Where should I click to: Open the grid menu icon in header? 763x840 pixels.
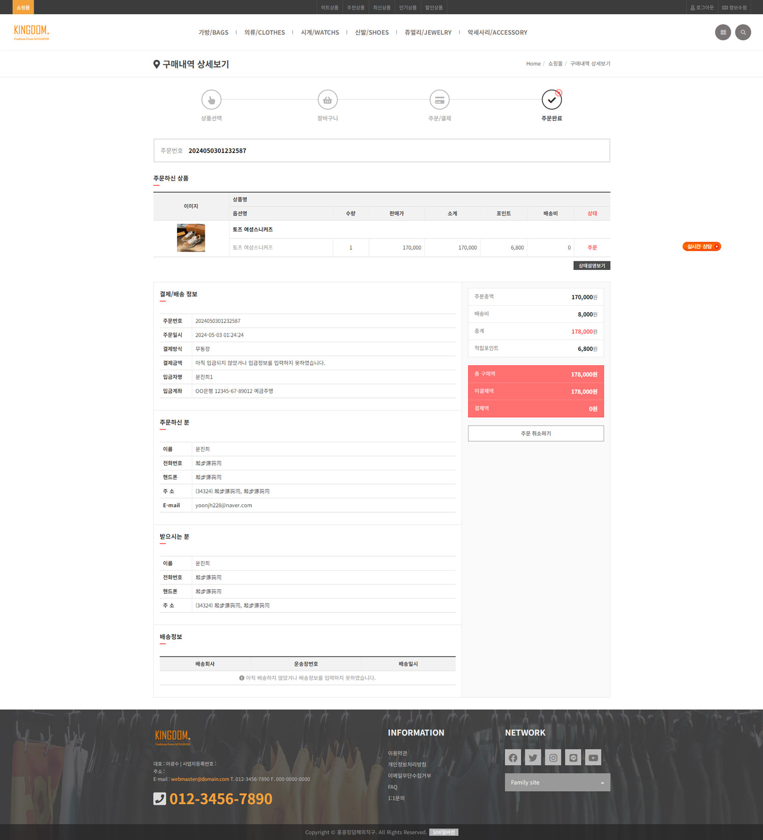coord(723,32)
